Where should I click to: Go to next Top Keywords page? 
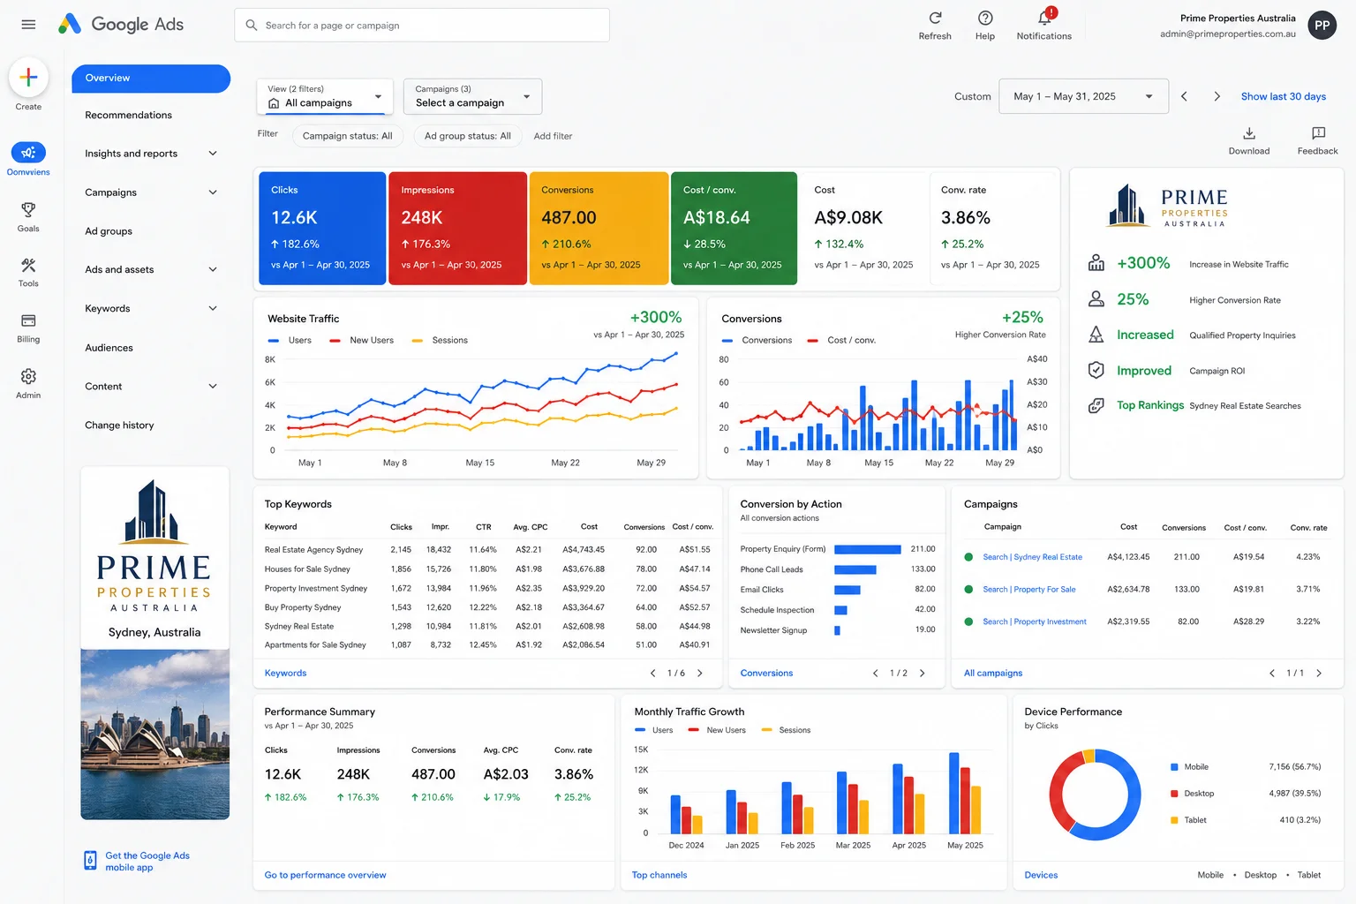point(700,673)
